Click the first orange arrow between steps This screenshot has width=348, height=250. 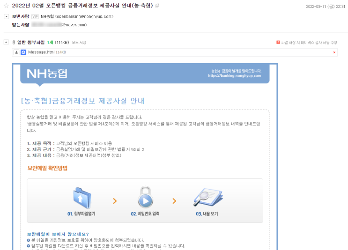(x=115, y=201)
